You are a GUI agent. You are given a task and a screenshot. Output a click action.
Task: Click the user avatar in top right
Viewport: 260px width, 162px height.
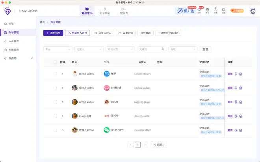point(253,11)
